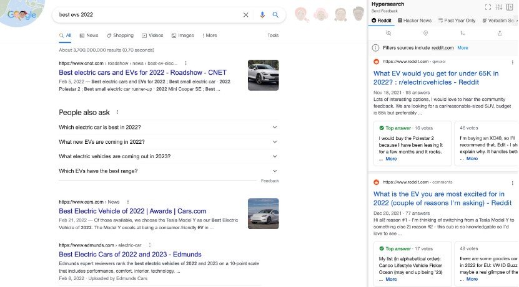This screenshot has height=287, width=519.
Task: Open three-dot menu for second Reddit result
Action: (x=512, y=183)
